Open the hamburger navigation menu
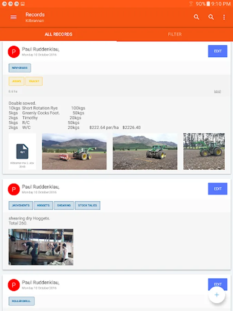This screenshot has width=233, height=311. coord(13,17)
